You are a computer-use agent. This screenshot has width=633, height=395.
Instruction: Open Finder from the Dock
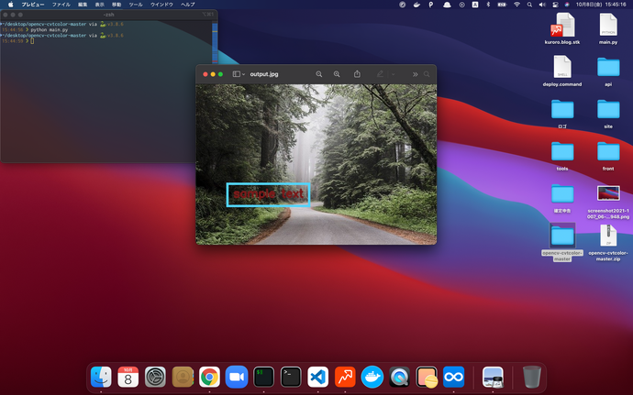(x=101, y=377)
